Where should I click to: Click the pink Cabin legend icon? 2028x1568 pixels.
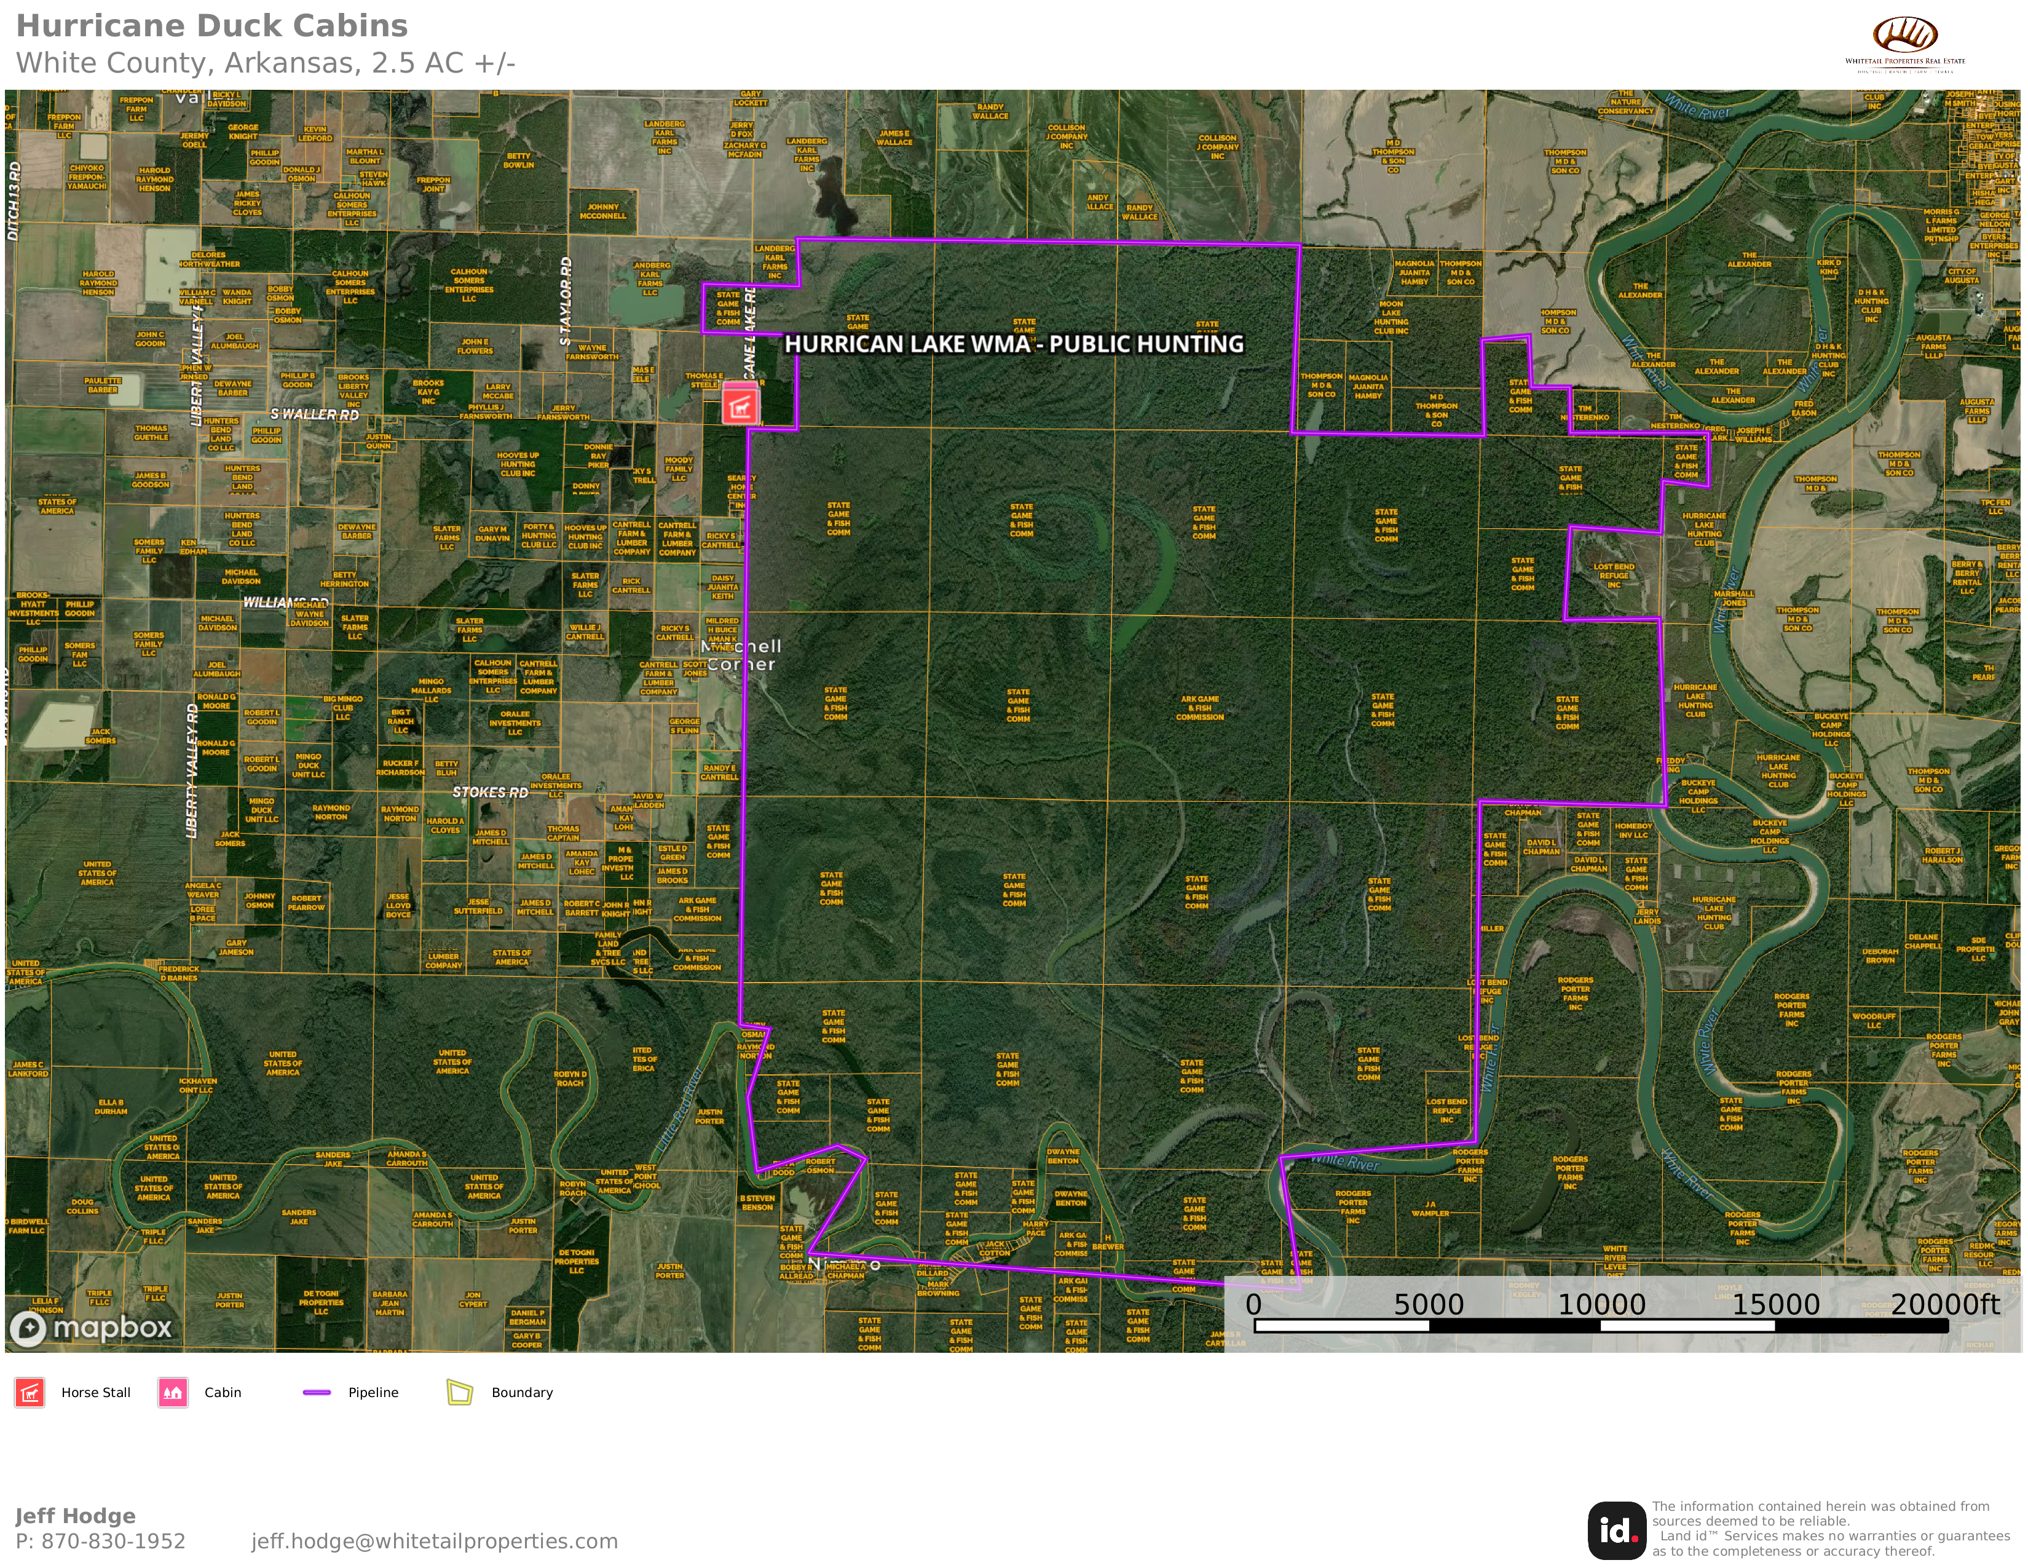click(173, 1392)
